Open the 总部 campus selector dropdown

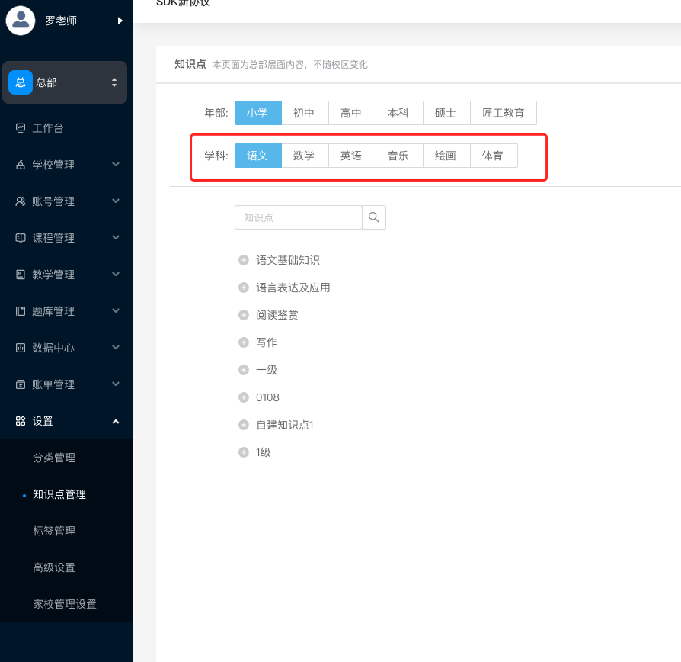click(x=65, y=82)
